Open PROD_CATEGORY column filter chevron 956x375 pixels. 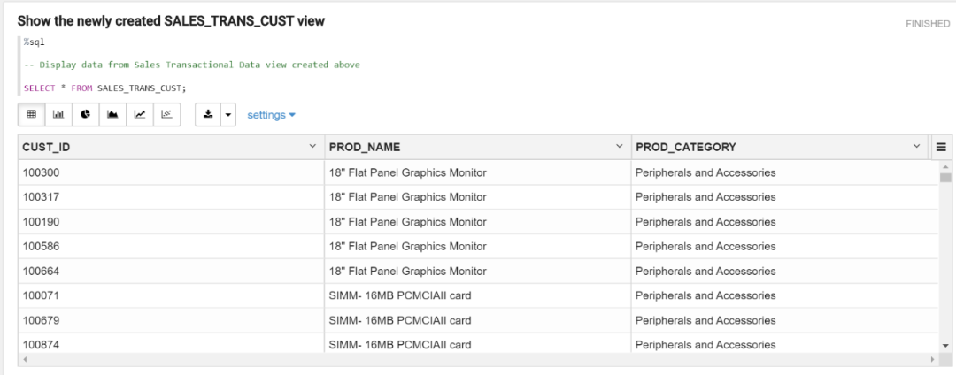click(916, 147)
